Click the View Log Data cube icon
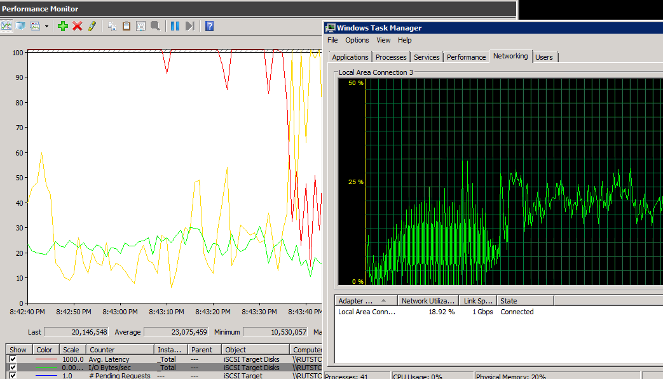Viewport: 663px width, 379px height. click(20, 26)
